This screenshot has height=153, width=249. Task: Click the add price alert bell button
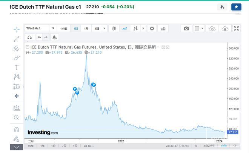223,7
